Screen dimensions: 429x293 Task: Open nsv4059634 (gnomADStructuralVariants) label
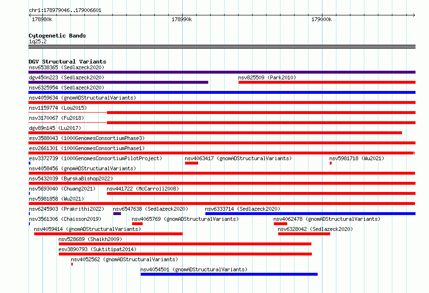[x=82, y=98]
